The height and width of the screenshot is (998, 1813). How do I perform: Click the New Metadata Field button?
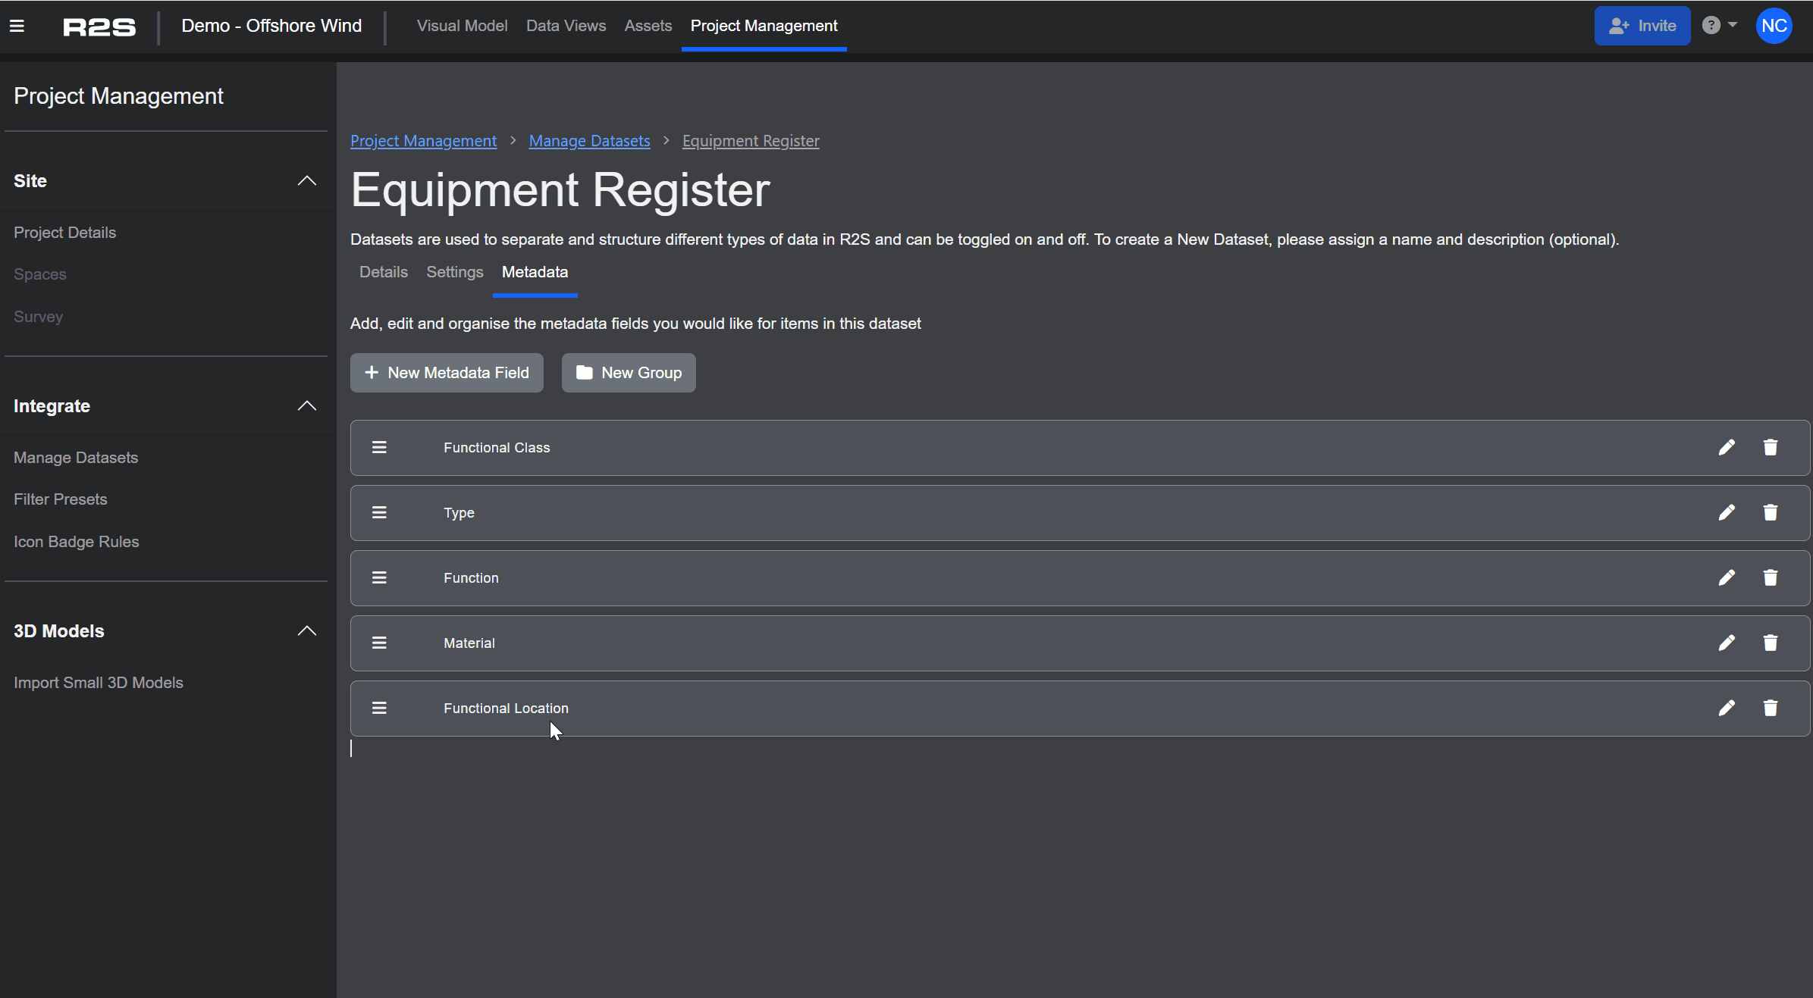(447, 373)
